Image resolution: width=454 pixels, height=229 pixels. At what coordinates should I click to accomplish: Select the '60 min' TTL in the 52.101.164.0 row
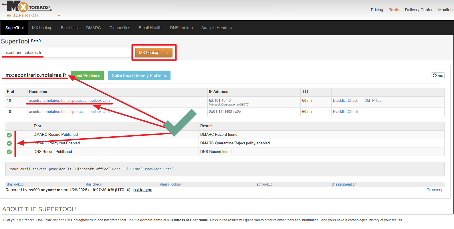point(308,101)
